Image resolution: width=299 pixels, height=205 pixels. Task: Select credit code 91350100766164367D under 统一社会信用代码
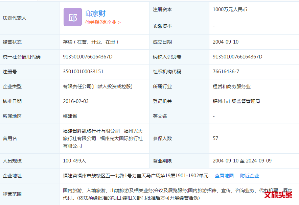[x=88, y=57]
